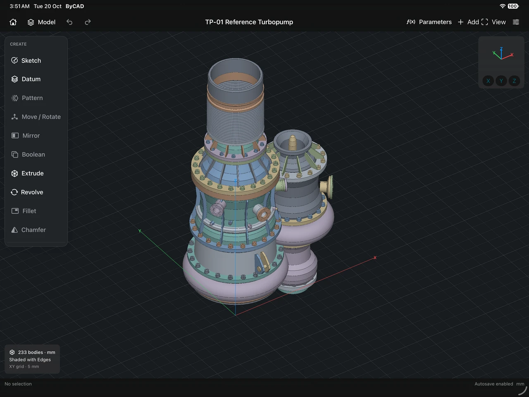This screenshot has height=397, width=529.
Task: Click the mm units indicator in status bar
Action: coord(520,384)
